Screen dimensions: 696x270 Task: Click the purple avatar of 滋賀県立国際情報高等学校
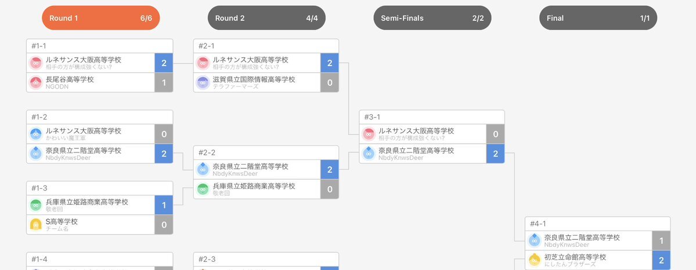point(203,82)
